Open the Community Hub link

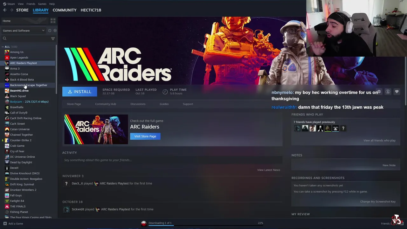[106, 104]
